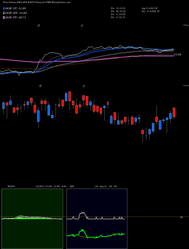Click the 'Pre C: 51.11' close value
The width and height of the screenshot is (189, 249).
(118, 17)
